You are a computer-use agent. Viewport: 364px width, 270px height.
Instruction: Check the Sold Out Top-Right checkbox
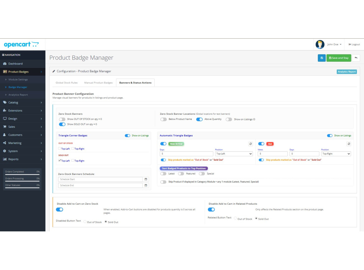(x=73, y=160)
